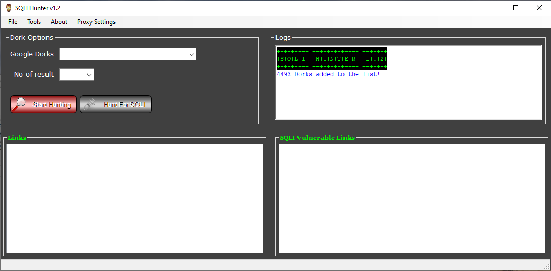Image resolution: width=551 pixels, height=271 pixels.
Task: Click inside the SQLI Vulnerable Links list box
Action: click(x=412, y=199)
